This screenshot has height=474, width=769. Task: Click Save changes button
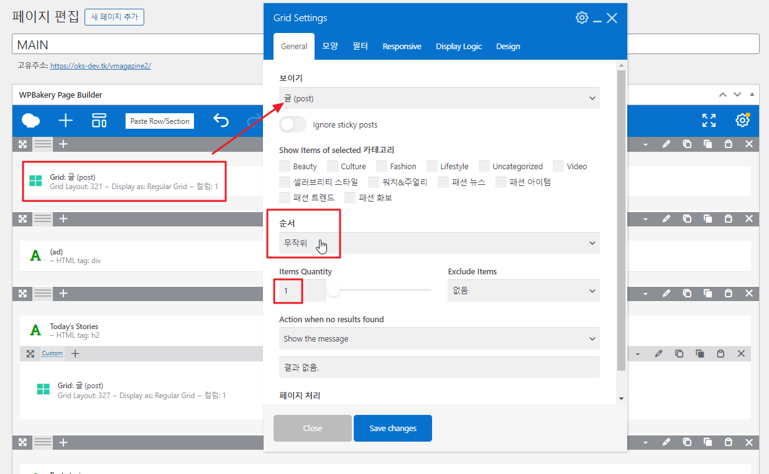[x=393, y=428]
